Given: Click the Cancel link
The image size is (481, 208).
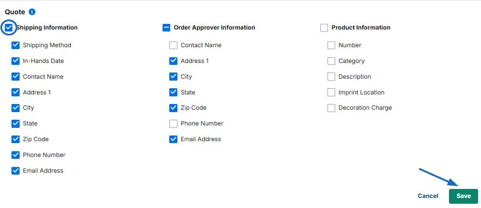Looking at the screenshot, I should pos(428,196).
